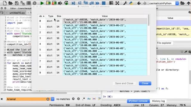Find next match arrow button

point(78,99)
